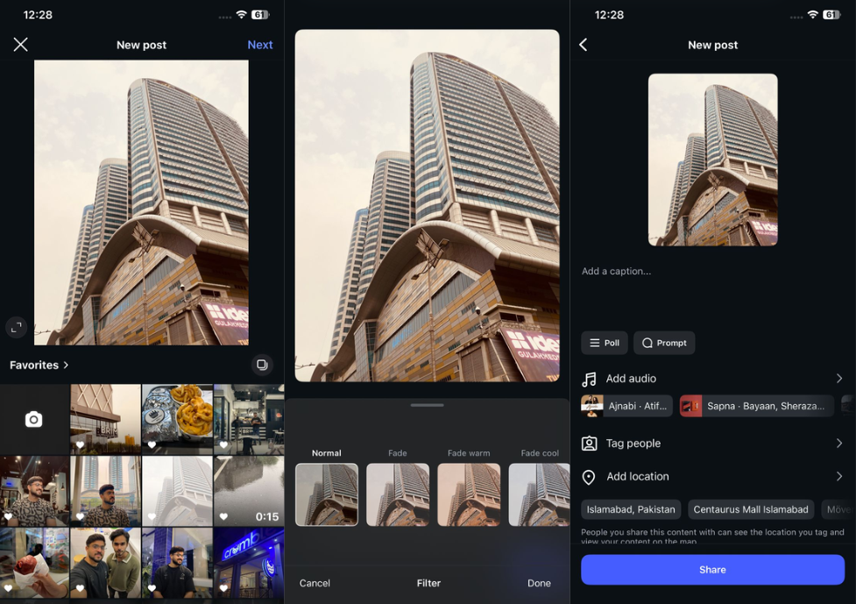The width and height of the screenshot is (856, 604).
Task: Tap the Add a caption field
Action: (618, 271)
